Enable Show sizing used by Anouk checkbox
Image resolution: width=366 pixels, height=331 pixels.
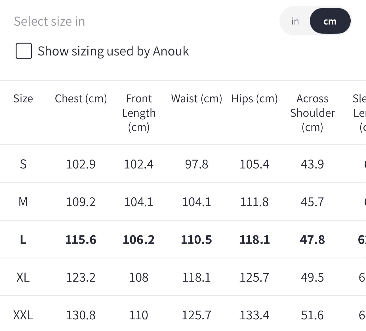24,51
